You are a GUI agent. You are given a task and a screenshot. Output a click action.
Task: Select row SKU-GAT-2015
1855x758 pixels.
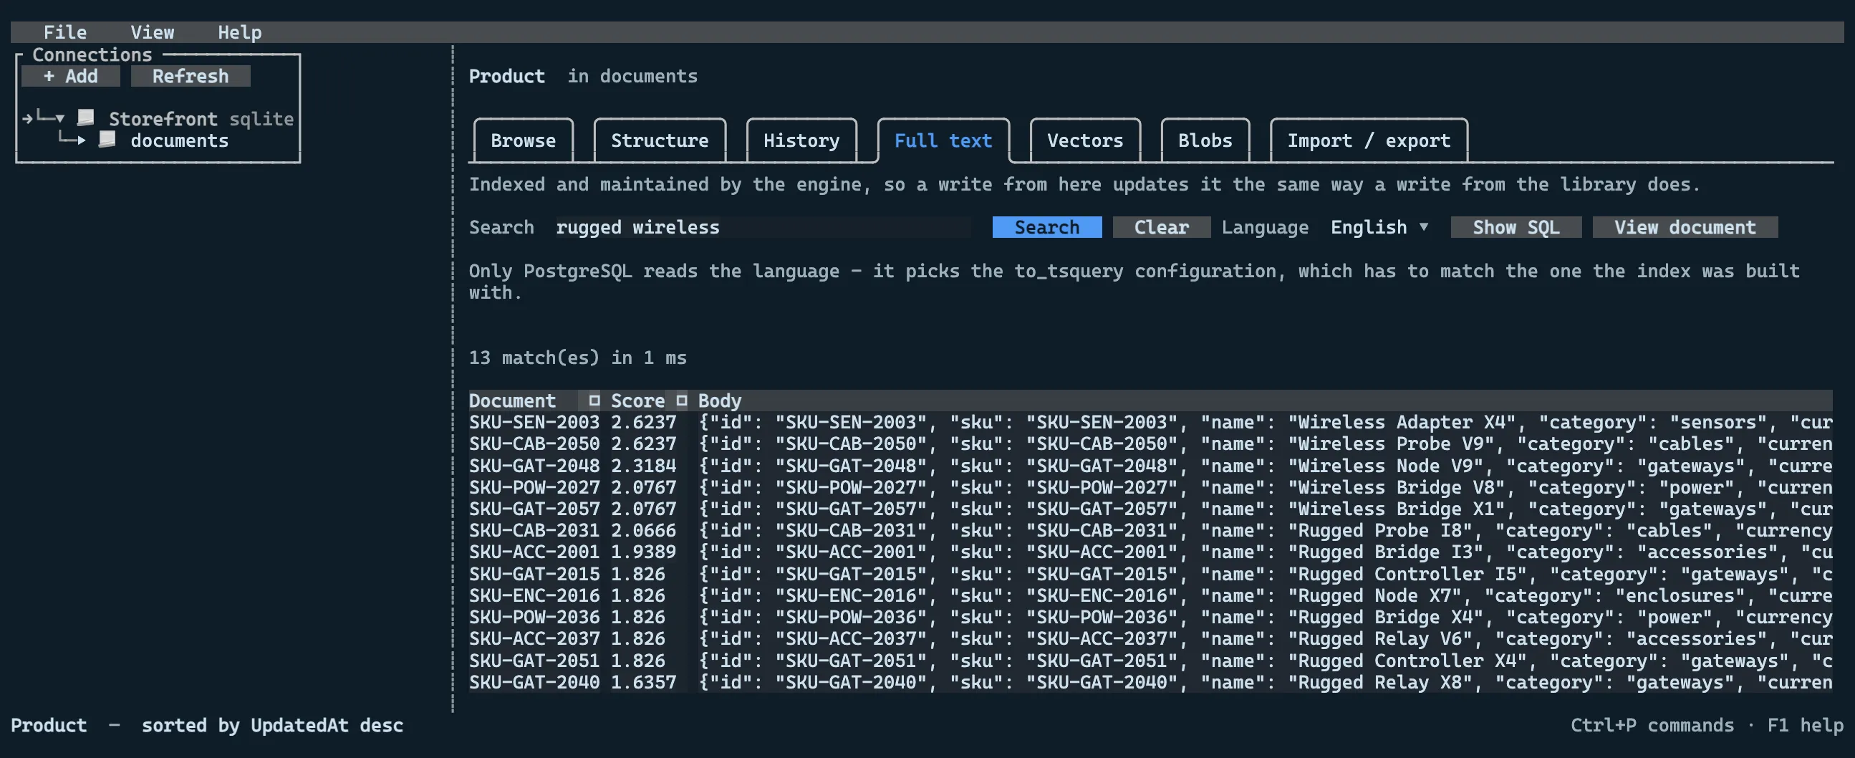click(x=1150, y=574)
